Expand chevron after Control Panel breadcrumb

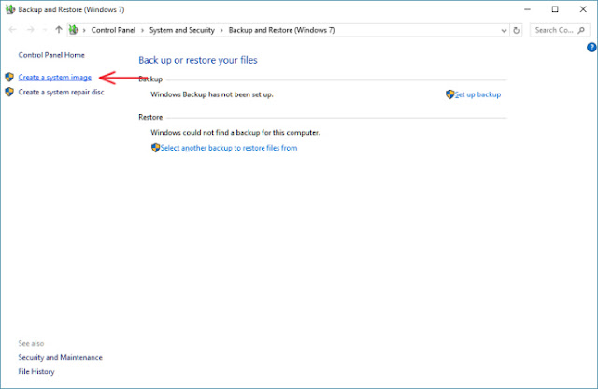click(142, 30)
